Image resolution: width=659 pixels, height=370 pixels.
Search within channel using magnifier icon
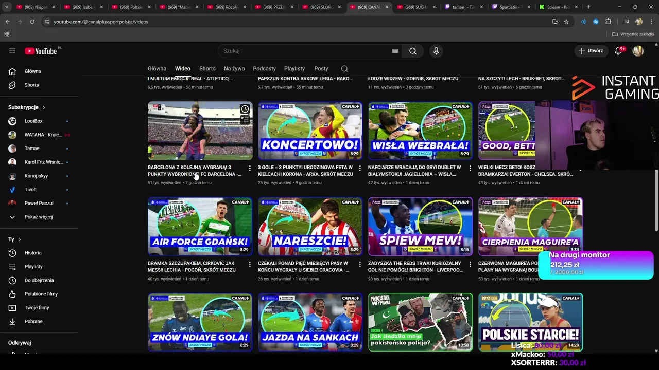(x=344, y=69)
